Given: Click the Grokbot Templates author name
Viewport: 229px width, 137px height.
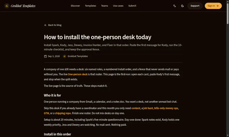Looking at the screenshot, I should point(78,56).
